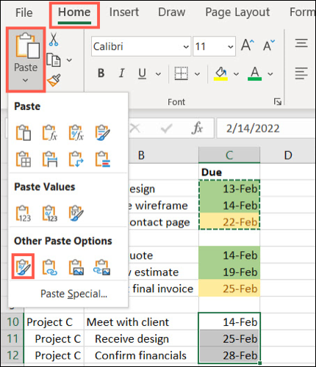Apply yellow fill color
The height and width of the screenshot is (367, 316).
(x=221, y=73)
